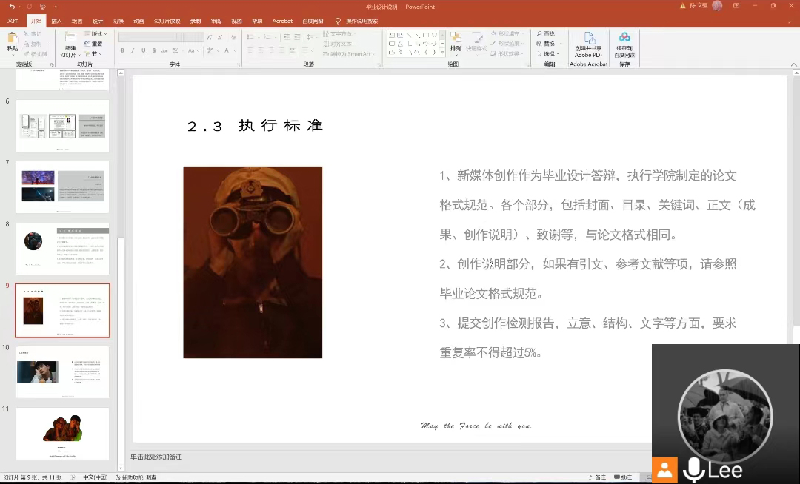Expand the Section (节) dropdown

click(93, 54)
